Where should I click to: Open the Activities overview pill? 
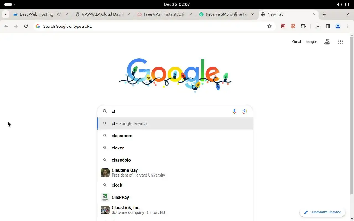tap(10, 4)
